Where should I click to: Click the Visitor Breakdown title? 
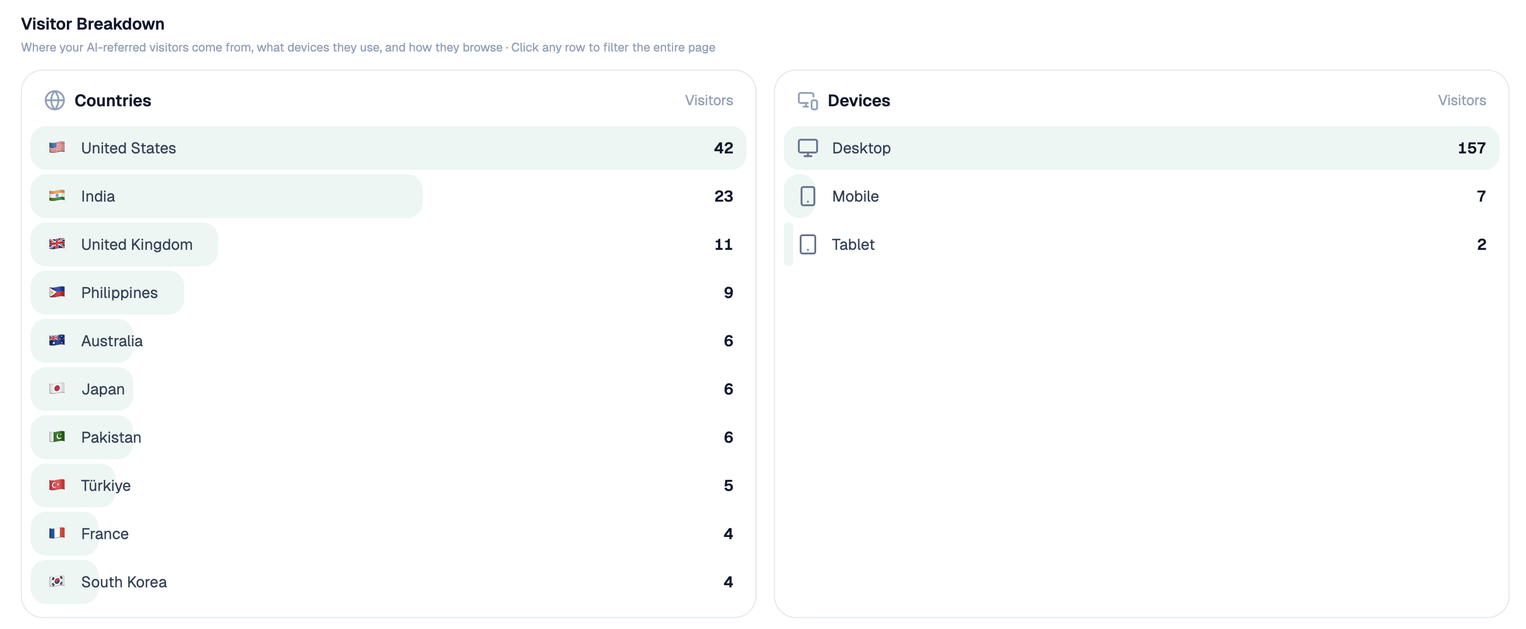point(93,24)
